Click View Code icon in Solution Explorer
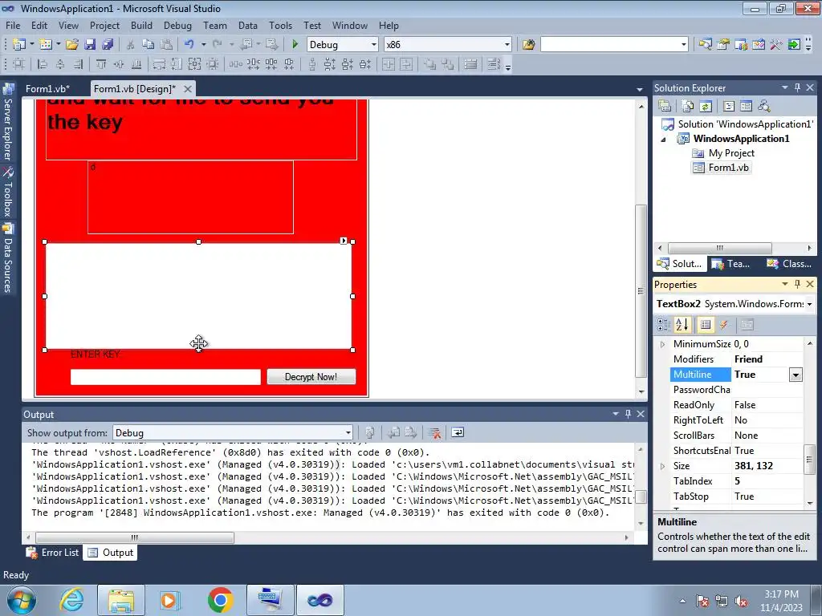822x616 pixels. 729,107
